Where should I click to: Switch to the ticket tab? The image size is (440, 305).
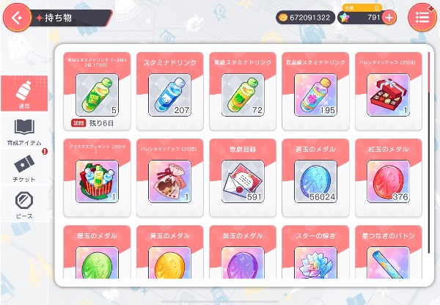point(24,167)
